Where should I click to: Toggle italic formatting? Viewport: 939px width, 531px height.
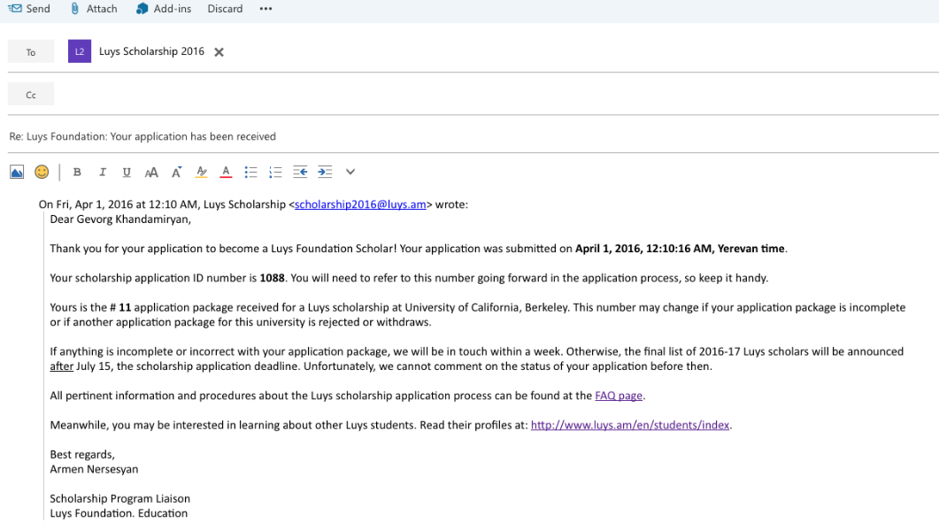[103, 173]
